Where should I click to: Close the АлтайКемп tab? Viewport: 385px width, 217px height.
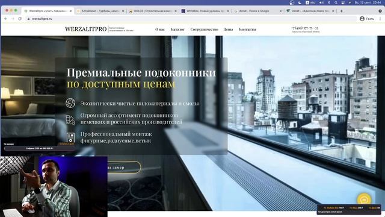click(123, 11)
